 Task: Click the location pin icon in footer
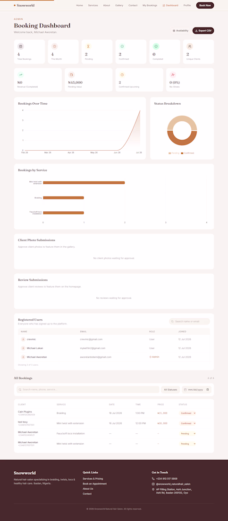[153, 489]
